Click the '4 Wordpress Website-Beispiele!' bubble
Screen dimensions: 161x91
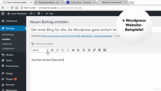pos(134,25)
